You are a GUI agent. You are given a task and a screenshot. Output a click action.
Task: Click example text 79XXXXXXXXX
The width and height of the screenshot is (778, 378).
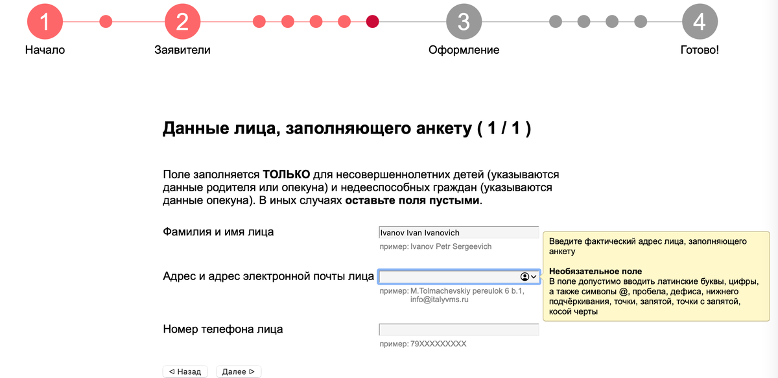click(438, 344)
